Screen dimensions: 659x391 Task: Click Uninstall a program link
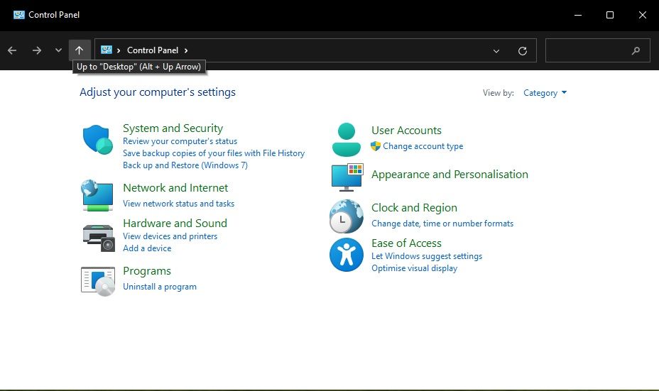coord(160,287)
